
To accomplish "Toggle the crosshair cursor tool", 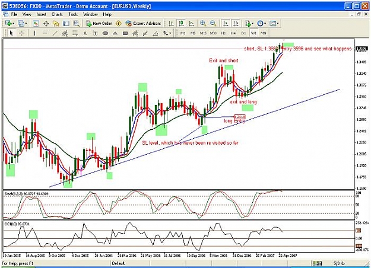I will [21, 33].
